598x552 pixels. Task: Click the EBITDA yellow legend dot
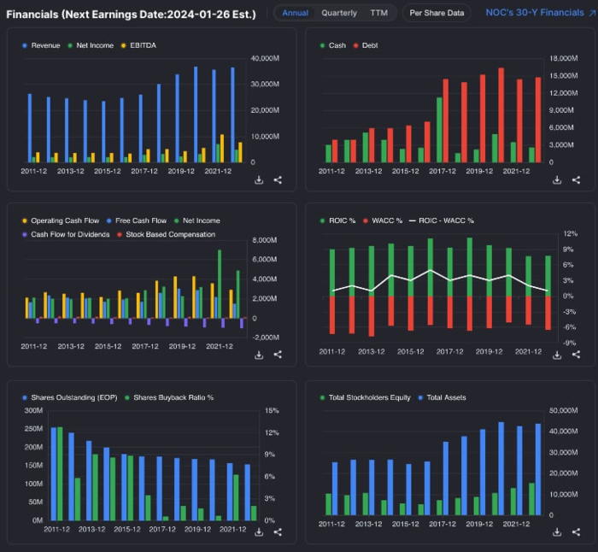[x=123, y=45]
